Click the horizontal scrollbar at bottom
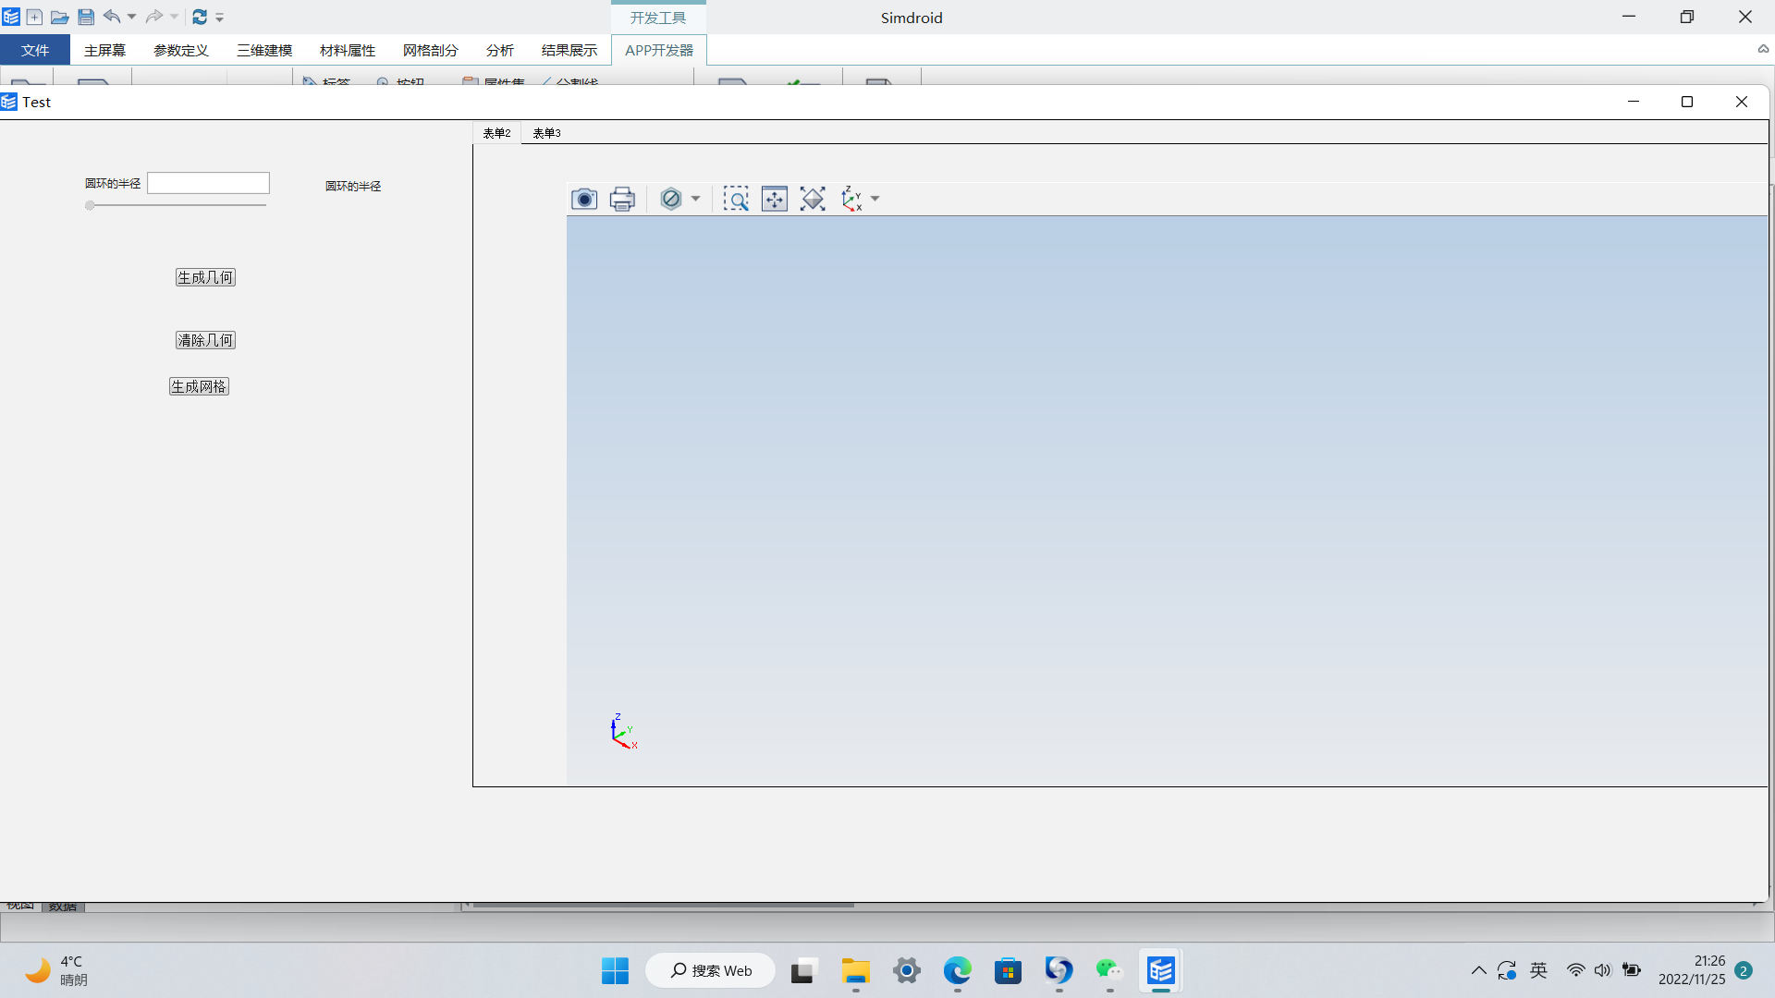Viewport: 1775px width, 998px height. click(x=663, y=906)
